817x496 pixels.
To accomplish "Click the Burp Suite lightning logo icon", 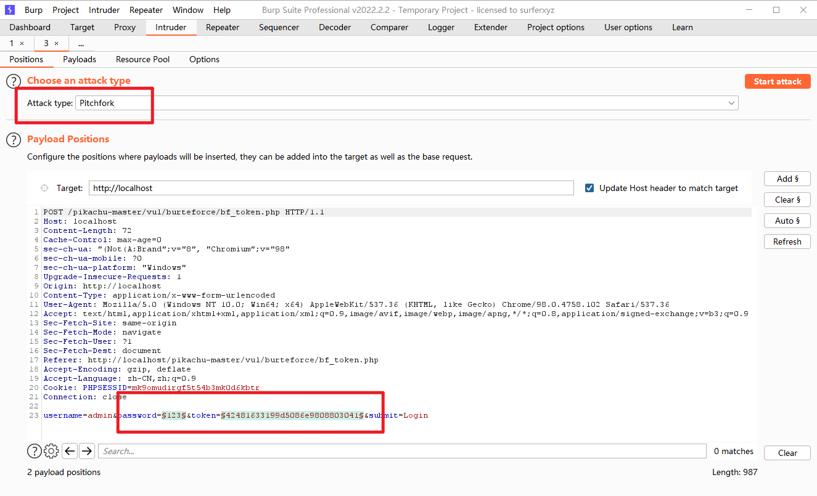I will [10, 10].
